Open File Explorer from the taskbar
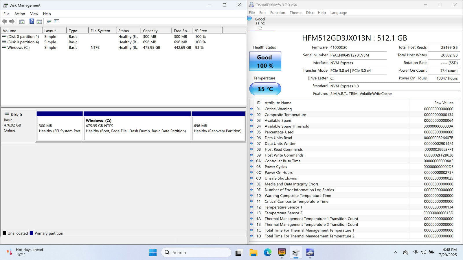Screen dimensions: 463x260 click(x=253, y=252)
